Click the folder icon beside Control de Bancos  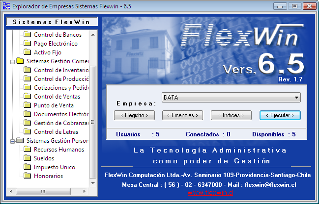tap(27, 35)
